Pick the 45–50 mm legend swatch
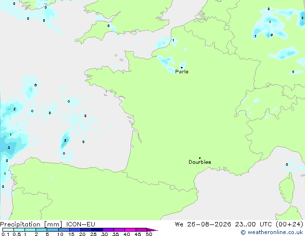 (x=141, y=230)
